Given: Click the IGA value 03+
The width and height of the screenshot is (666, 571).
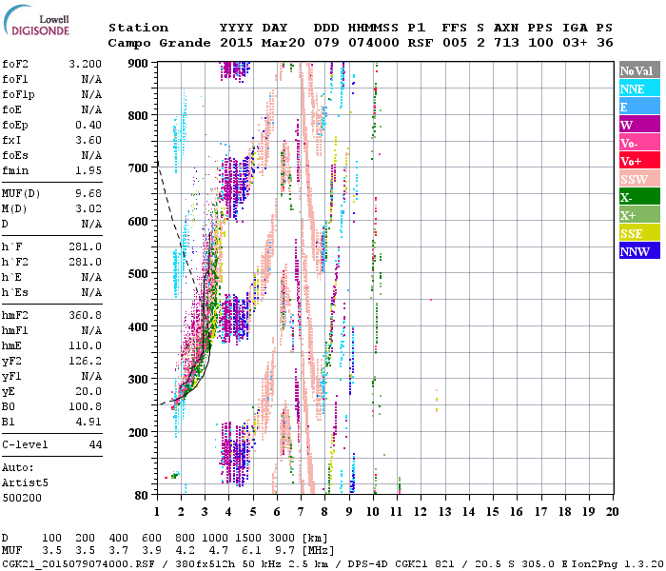Looking at the screenshot, I should tap(575, 43).
